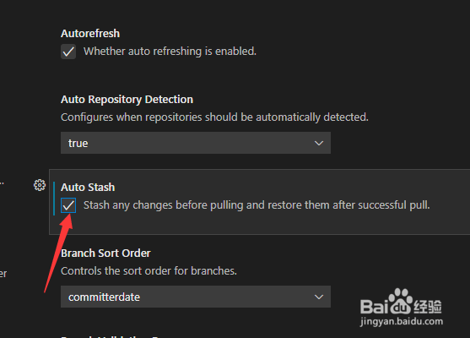Toggle the Auto Stash checkbox

[x=68, y=205]
